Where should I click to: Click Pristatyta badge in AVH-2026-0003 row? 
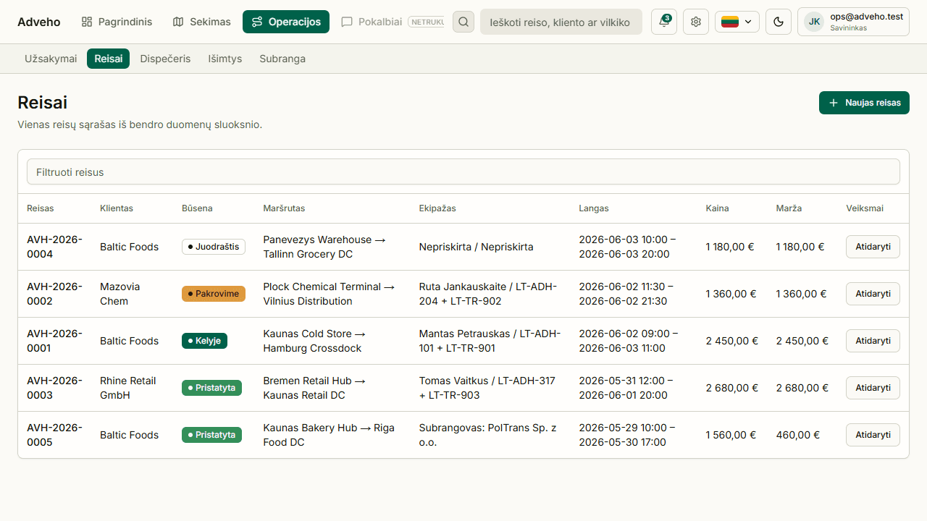point(211,388)
